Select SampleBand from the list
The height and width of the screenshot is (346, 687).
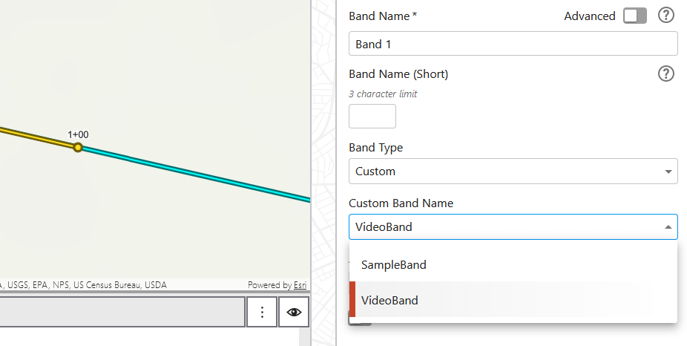(x=393, y=264)
